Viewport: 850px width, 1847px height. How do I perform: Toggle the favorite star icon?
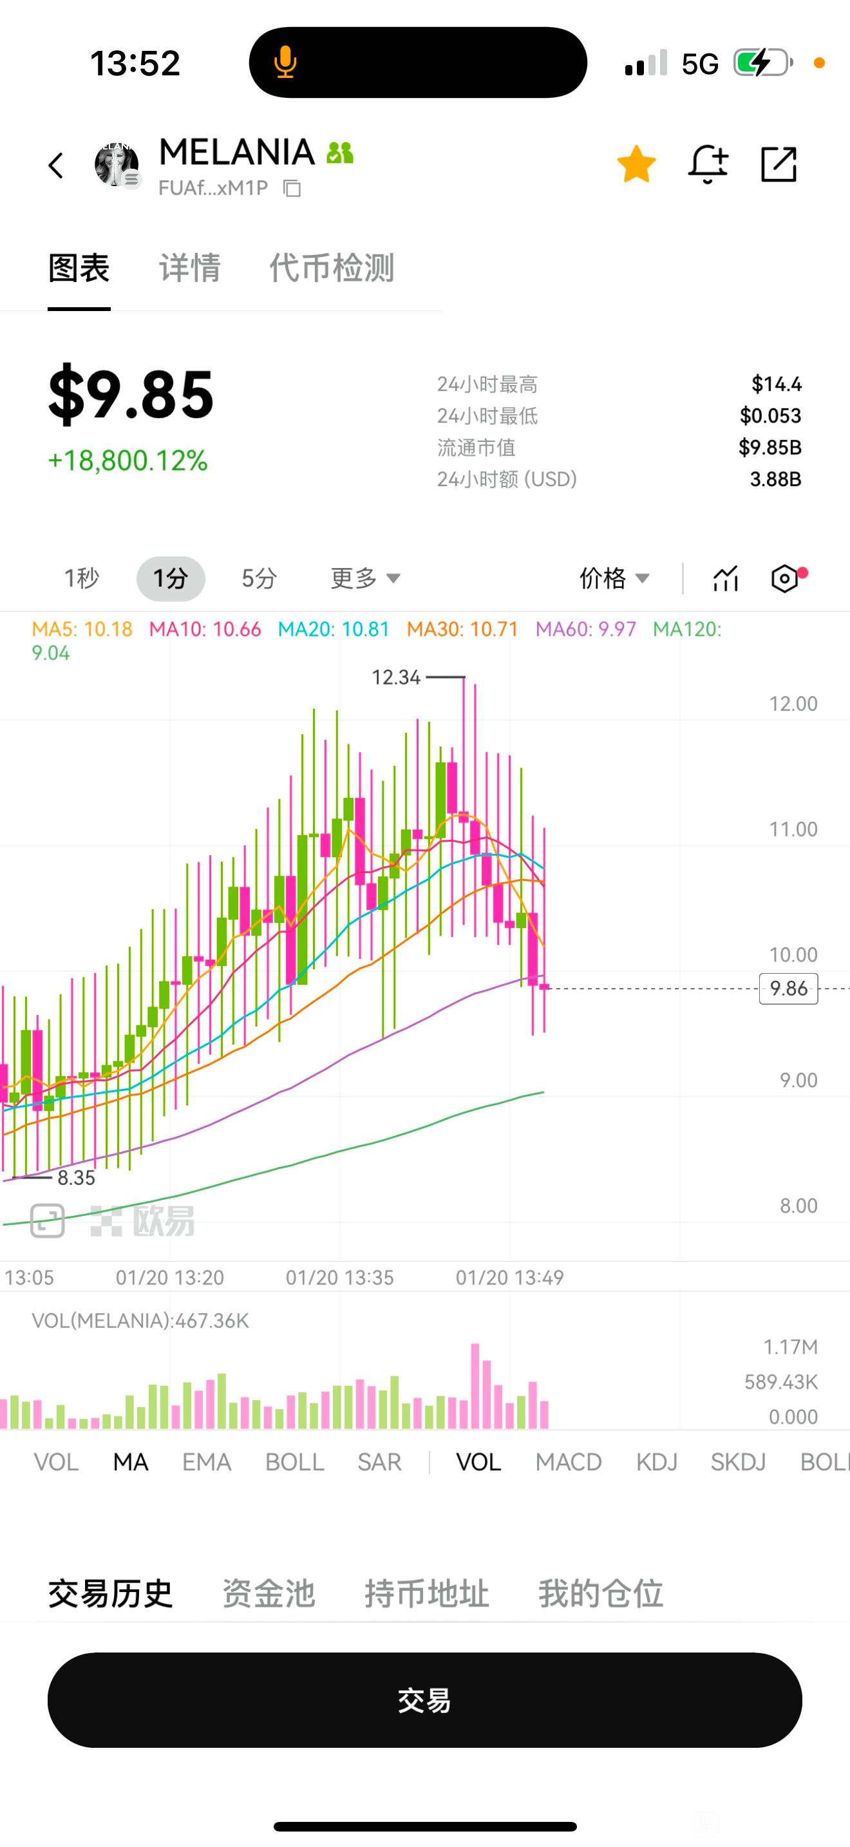[636, 164]
